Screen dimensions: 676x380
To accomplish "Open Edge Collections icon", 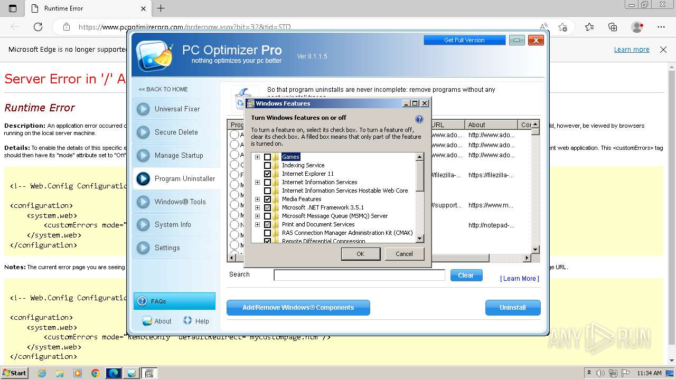I will 613,27.
